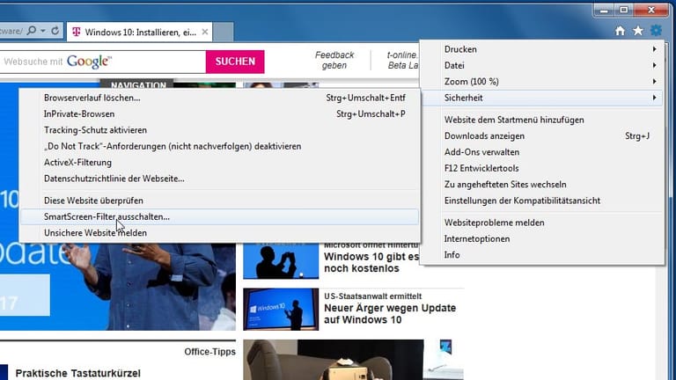Choose Website dem Startmenü hinzufügen
This screenshot has width=676, height=380.
point(543,120)
